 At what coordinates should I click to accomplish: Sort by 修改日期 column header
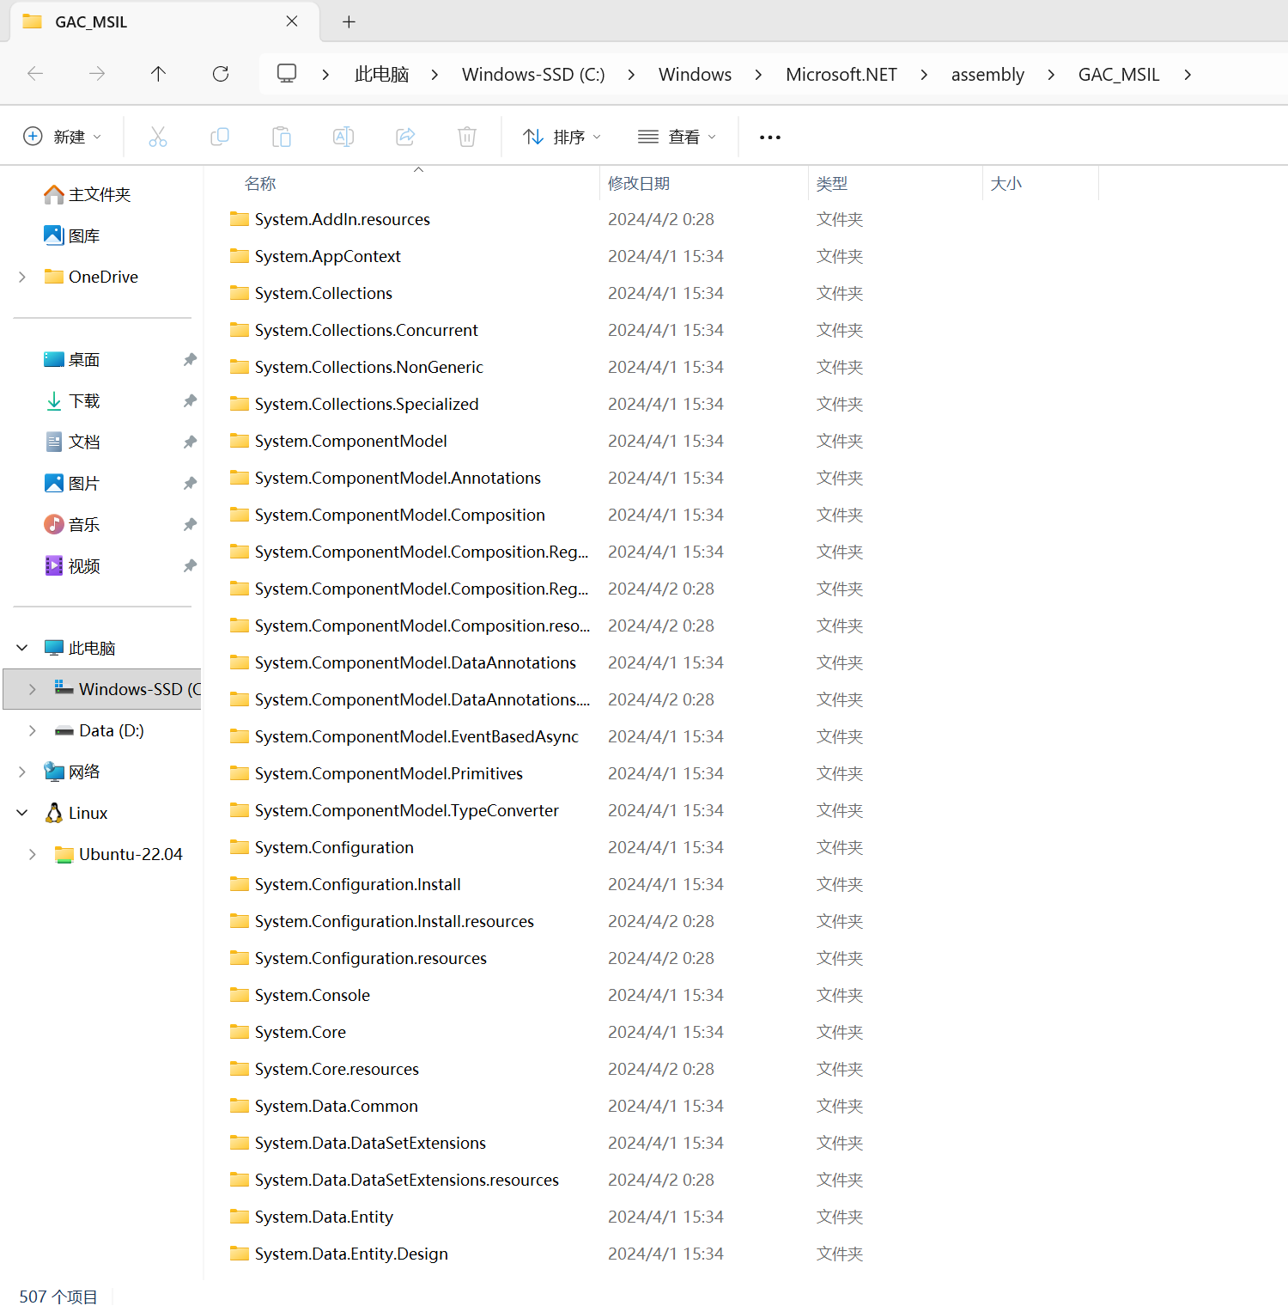639,184
